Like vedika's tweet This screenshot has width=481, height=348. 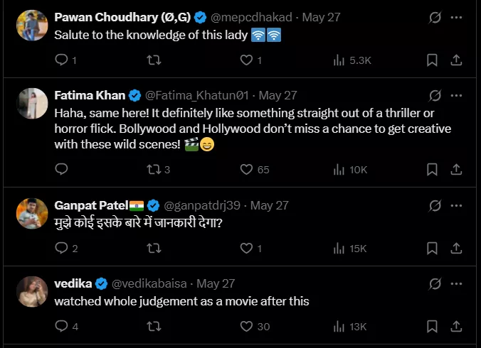[x=246, y=327]
